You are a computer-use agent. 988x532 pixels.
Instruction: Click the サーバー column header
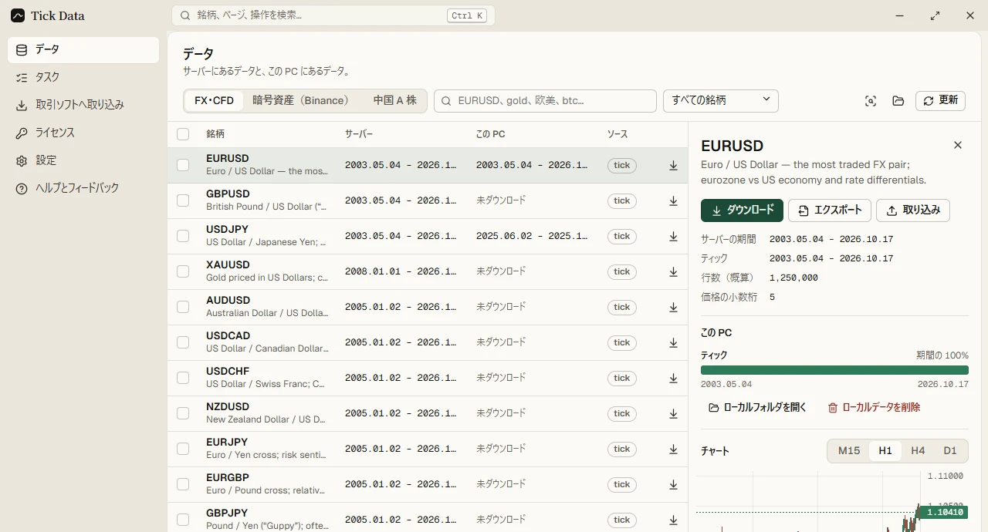pyautogui.click(x=359, y=134)
